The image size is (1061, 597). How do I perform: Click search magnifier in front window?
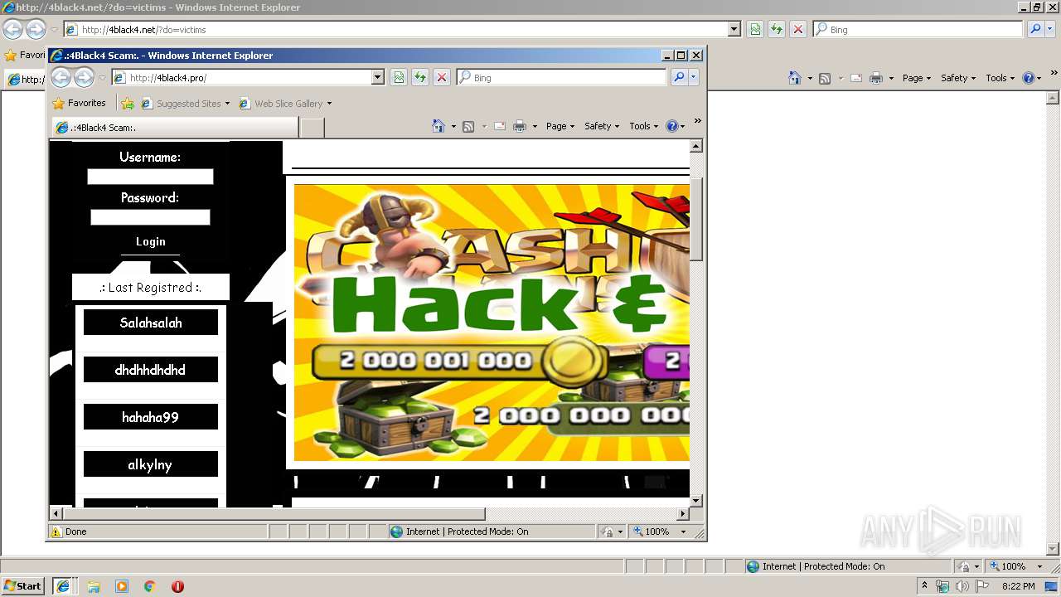click(679, 77)
